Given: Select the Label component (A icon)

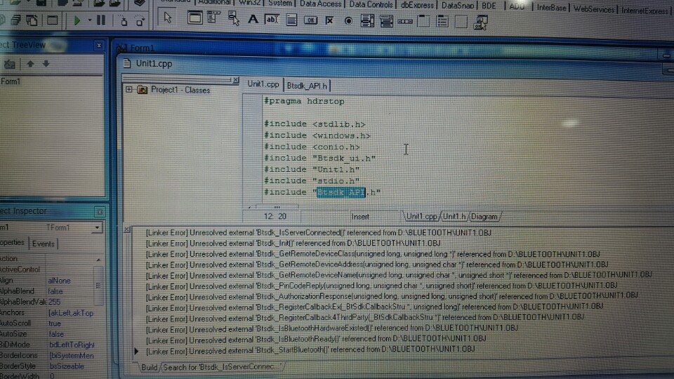Looking at the screenshot, I should (253, 20).
